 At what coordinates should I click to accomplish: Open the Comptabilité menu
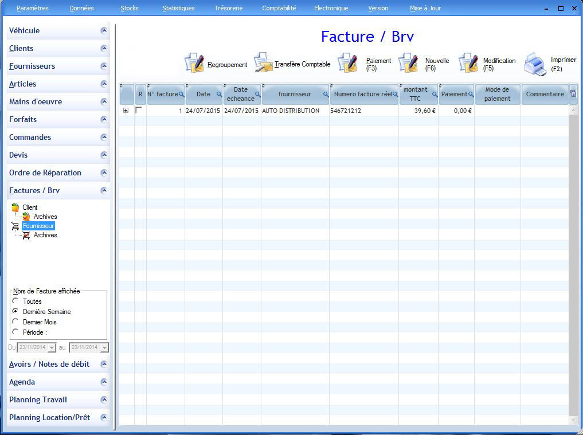(279, 8)
